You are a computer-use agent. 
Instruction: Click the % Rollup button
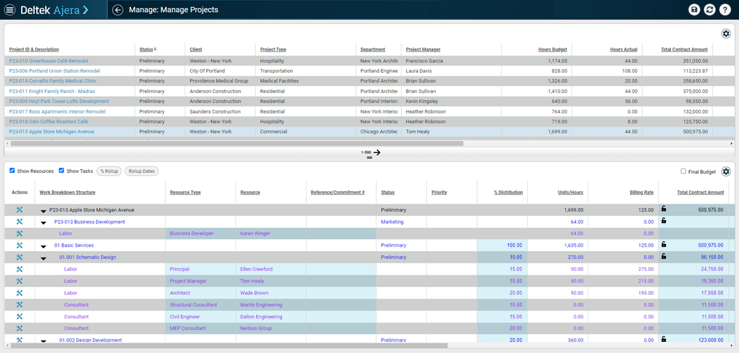point(109,171)
